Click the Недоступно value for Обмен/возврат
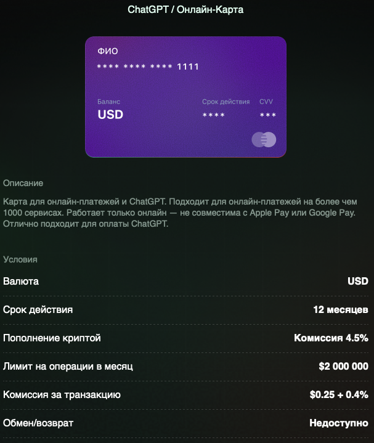The image size is (374, 443). (x=338, y=423)
